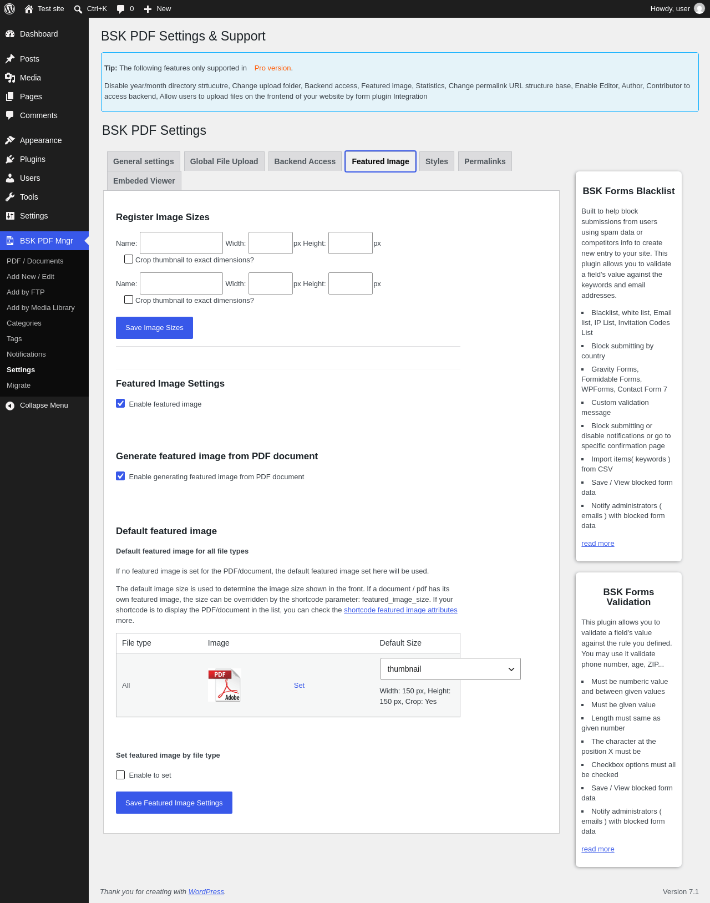Screen dimensions: 710x903
Task: Click the Appearance brush icon
Action: pyautogui.click(x=10, y=140)
